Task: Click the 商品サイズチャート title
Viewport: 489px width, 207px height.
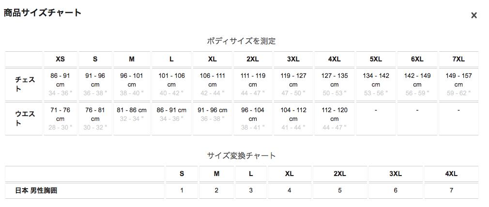Action: (x=43, y=13)
